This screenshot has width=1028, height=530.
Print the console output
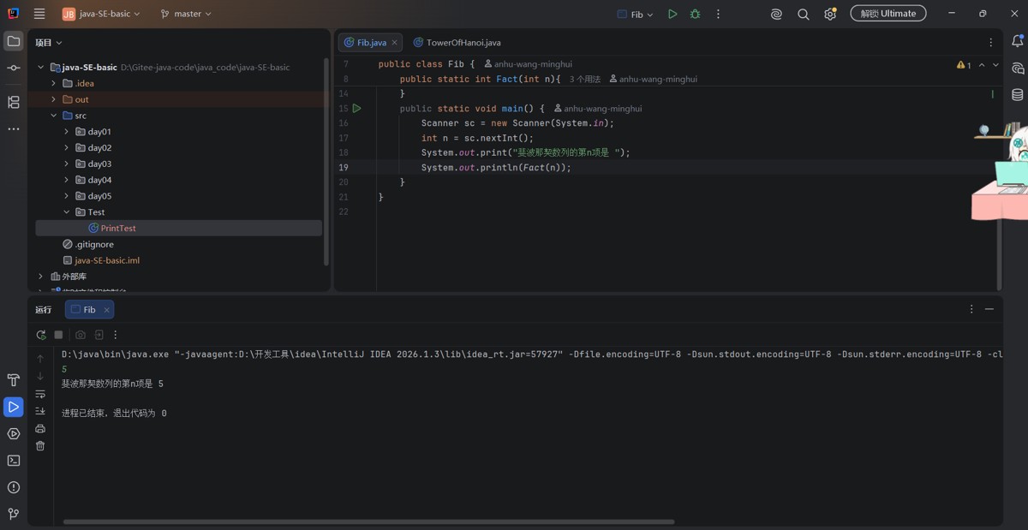40,428
